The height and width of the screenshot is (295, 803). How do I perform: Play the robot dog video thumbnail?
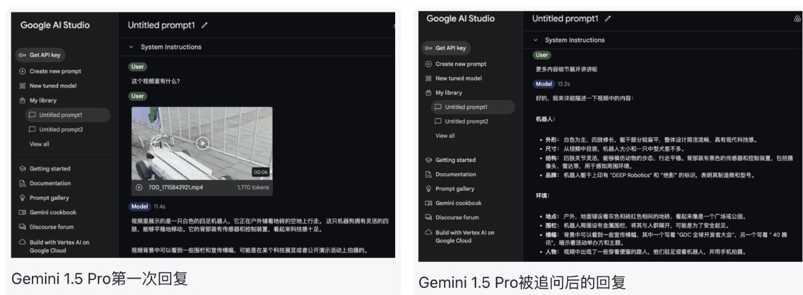click(x=203, y=143)
